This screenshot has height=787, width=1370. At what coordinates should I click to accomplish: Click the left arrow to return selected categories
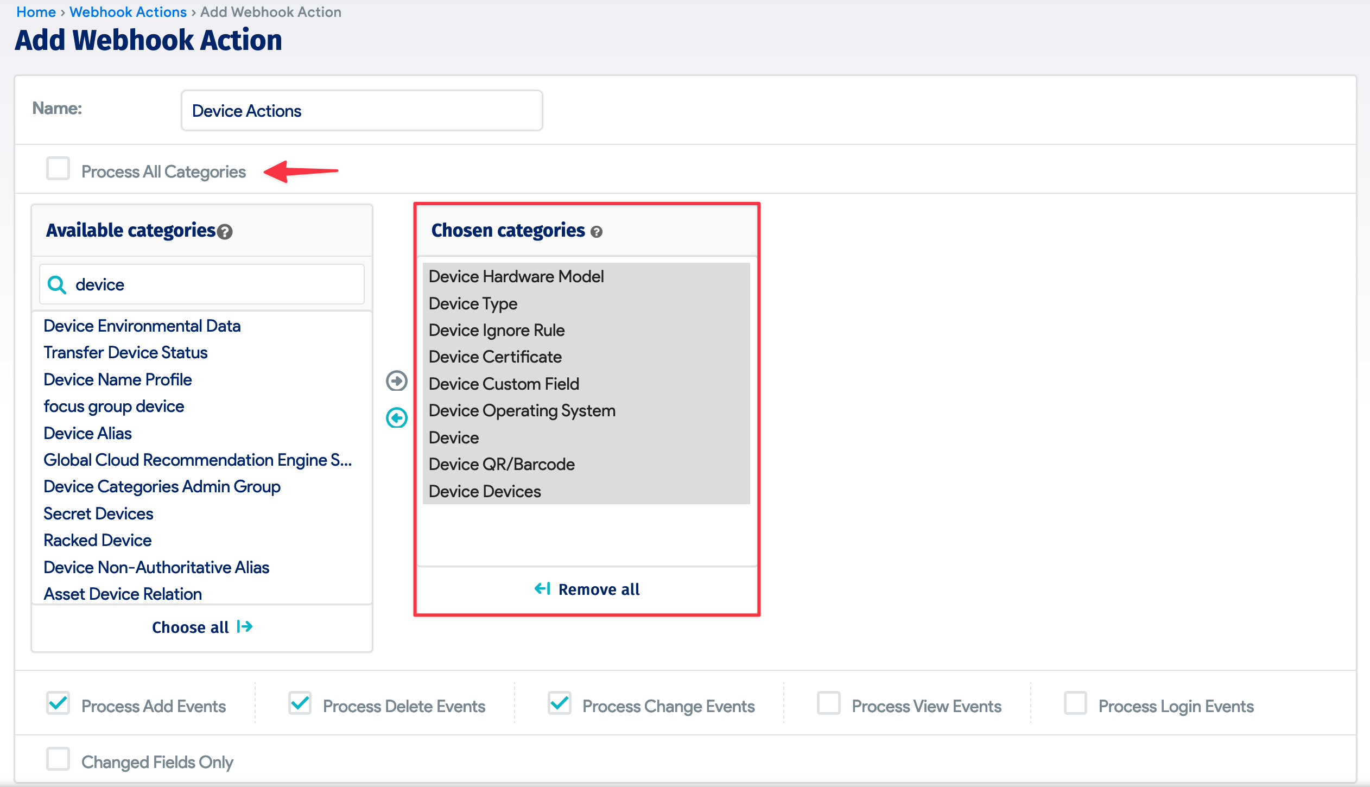coord(397,417)
